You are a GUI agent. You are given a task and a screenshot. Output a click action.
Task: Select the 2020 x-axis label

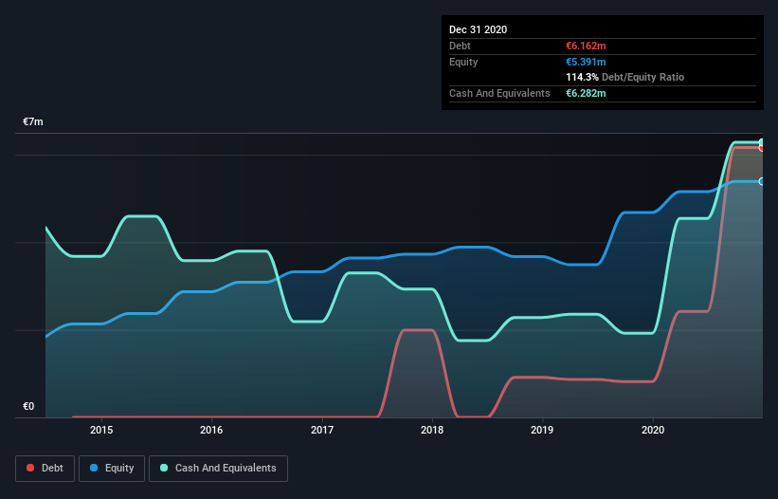(653, 430)
